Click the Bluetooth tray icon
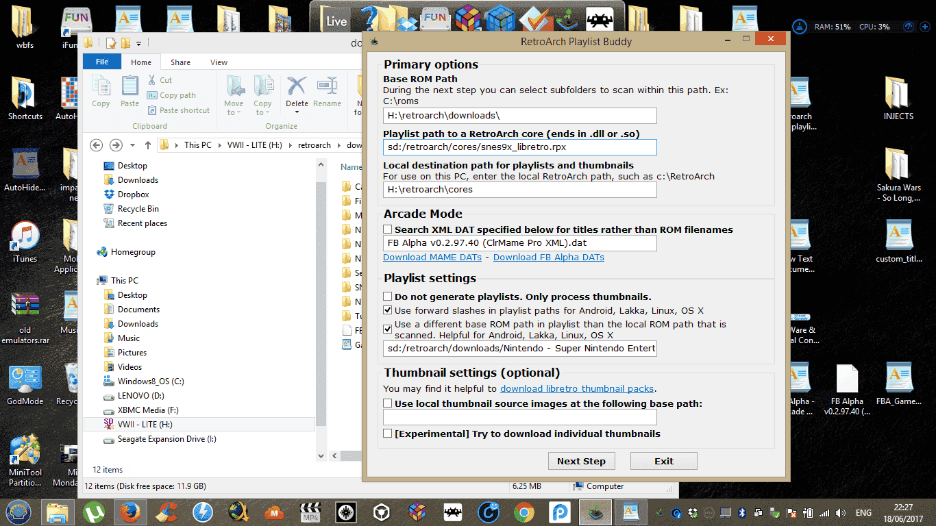936x526 pixels. (742, 512)
